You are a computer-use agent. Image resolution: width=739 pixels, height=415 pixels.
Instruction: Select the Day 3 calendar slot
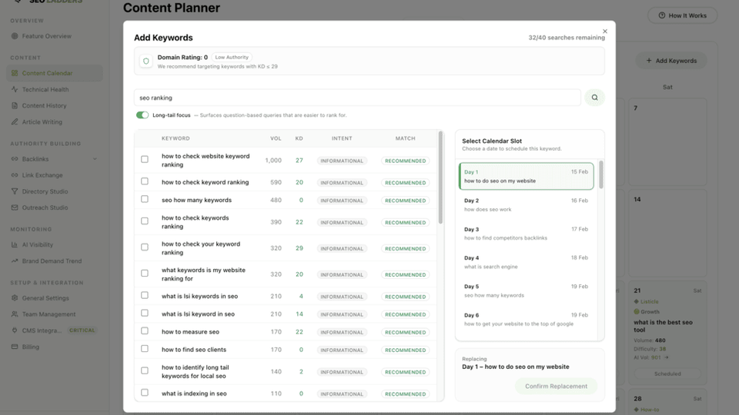click(526, 233)
